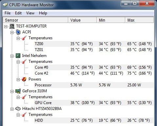Image resolution: width=157 pixels, height=126 pixels.
Task: Click HDD min value 19 °C (66 °F)
Action: (110, 120)
